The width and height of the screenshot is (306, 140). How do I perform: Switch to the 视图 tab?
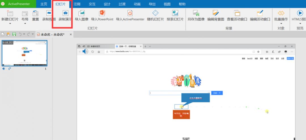pos(167,4)
